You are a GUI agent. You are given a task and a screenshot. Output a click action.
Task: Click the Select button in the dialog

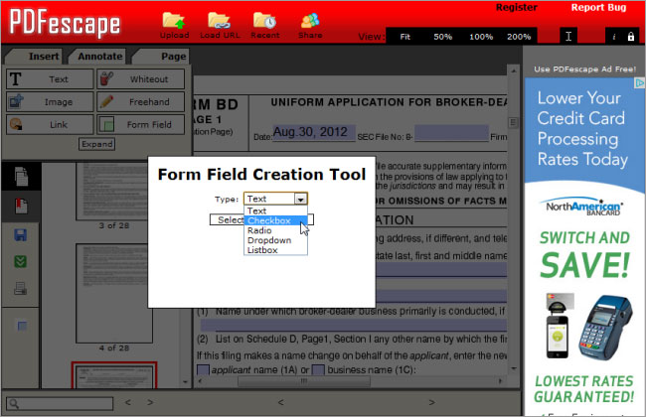(228, 219)
